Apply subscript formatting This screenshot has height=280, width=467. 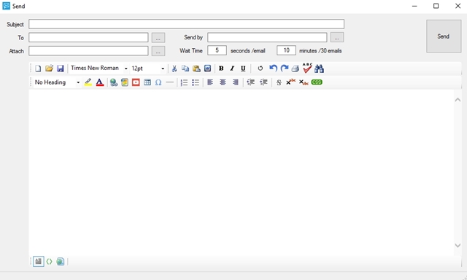(x=304, y=82)
